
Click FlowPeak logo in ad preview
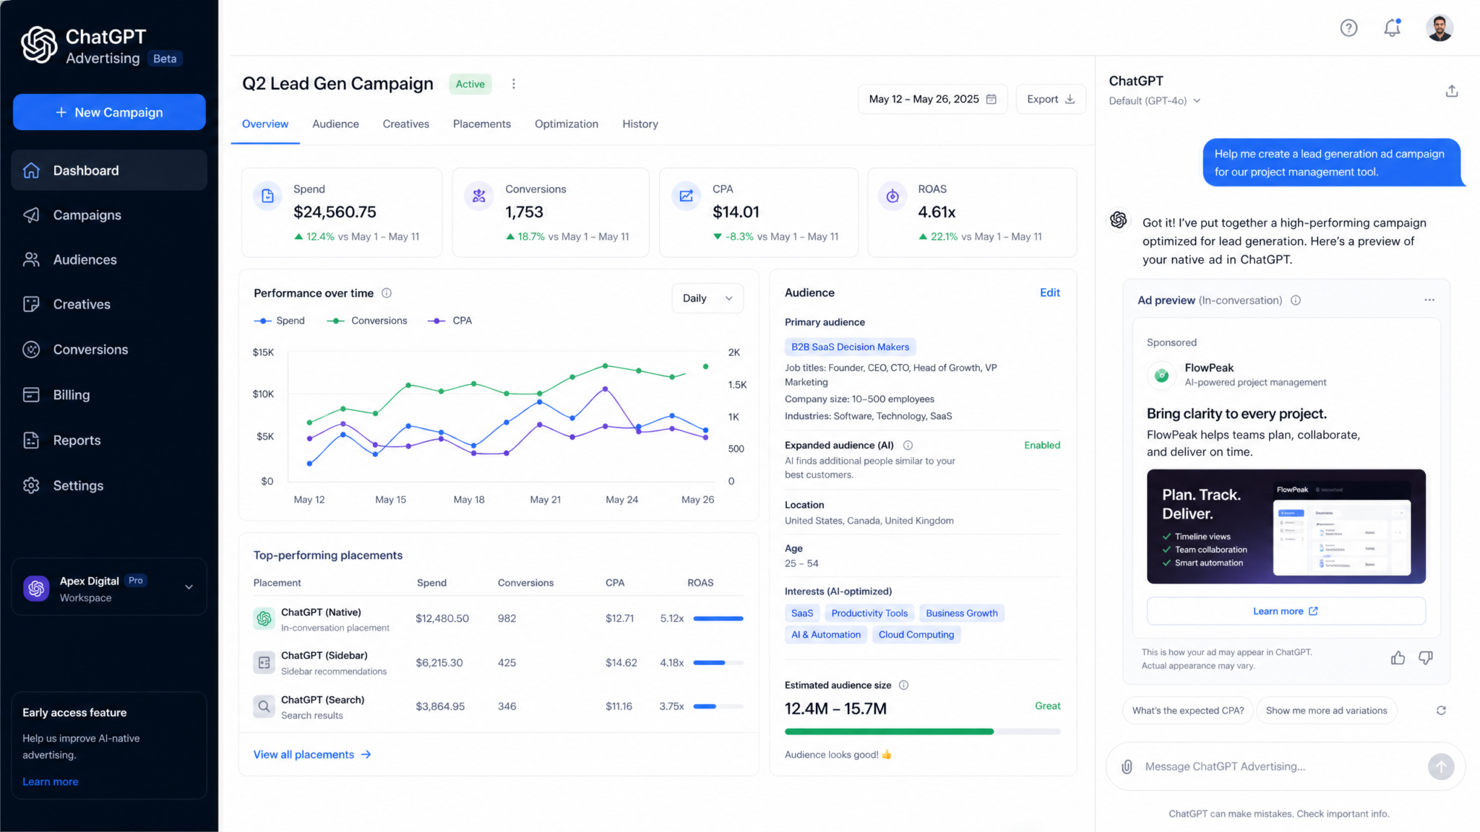pos(1161,375)
